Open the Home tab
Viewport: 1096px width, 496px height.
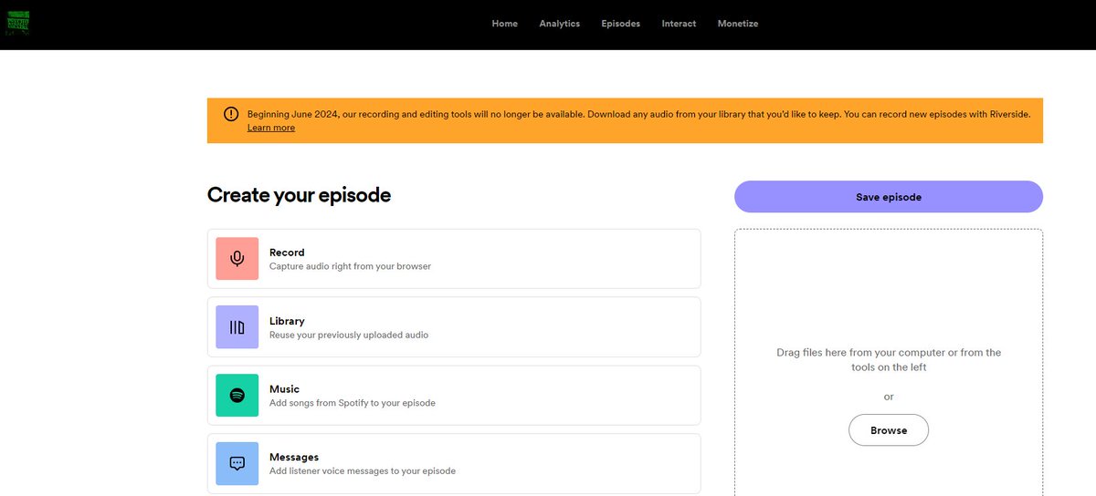click(x=504, y=24)
